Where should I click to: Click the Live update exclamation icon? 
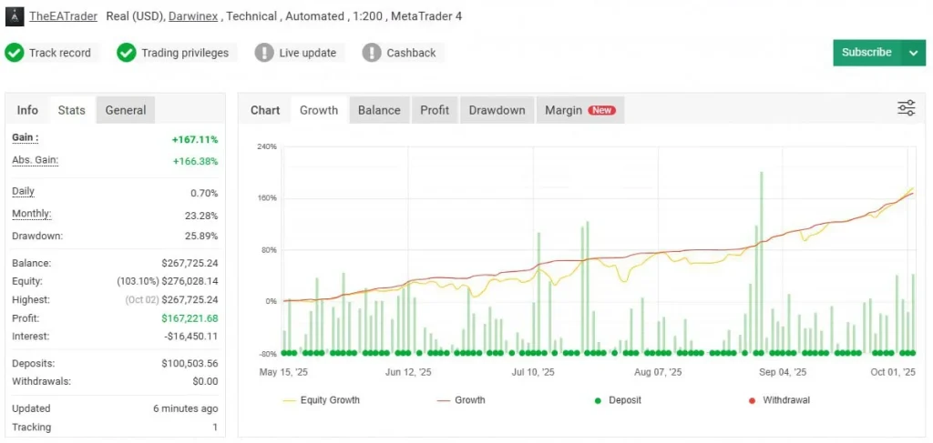[264, 53]
